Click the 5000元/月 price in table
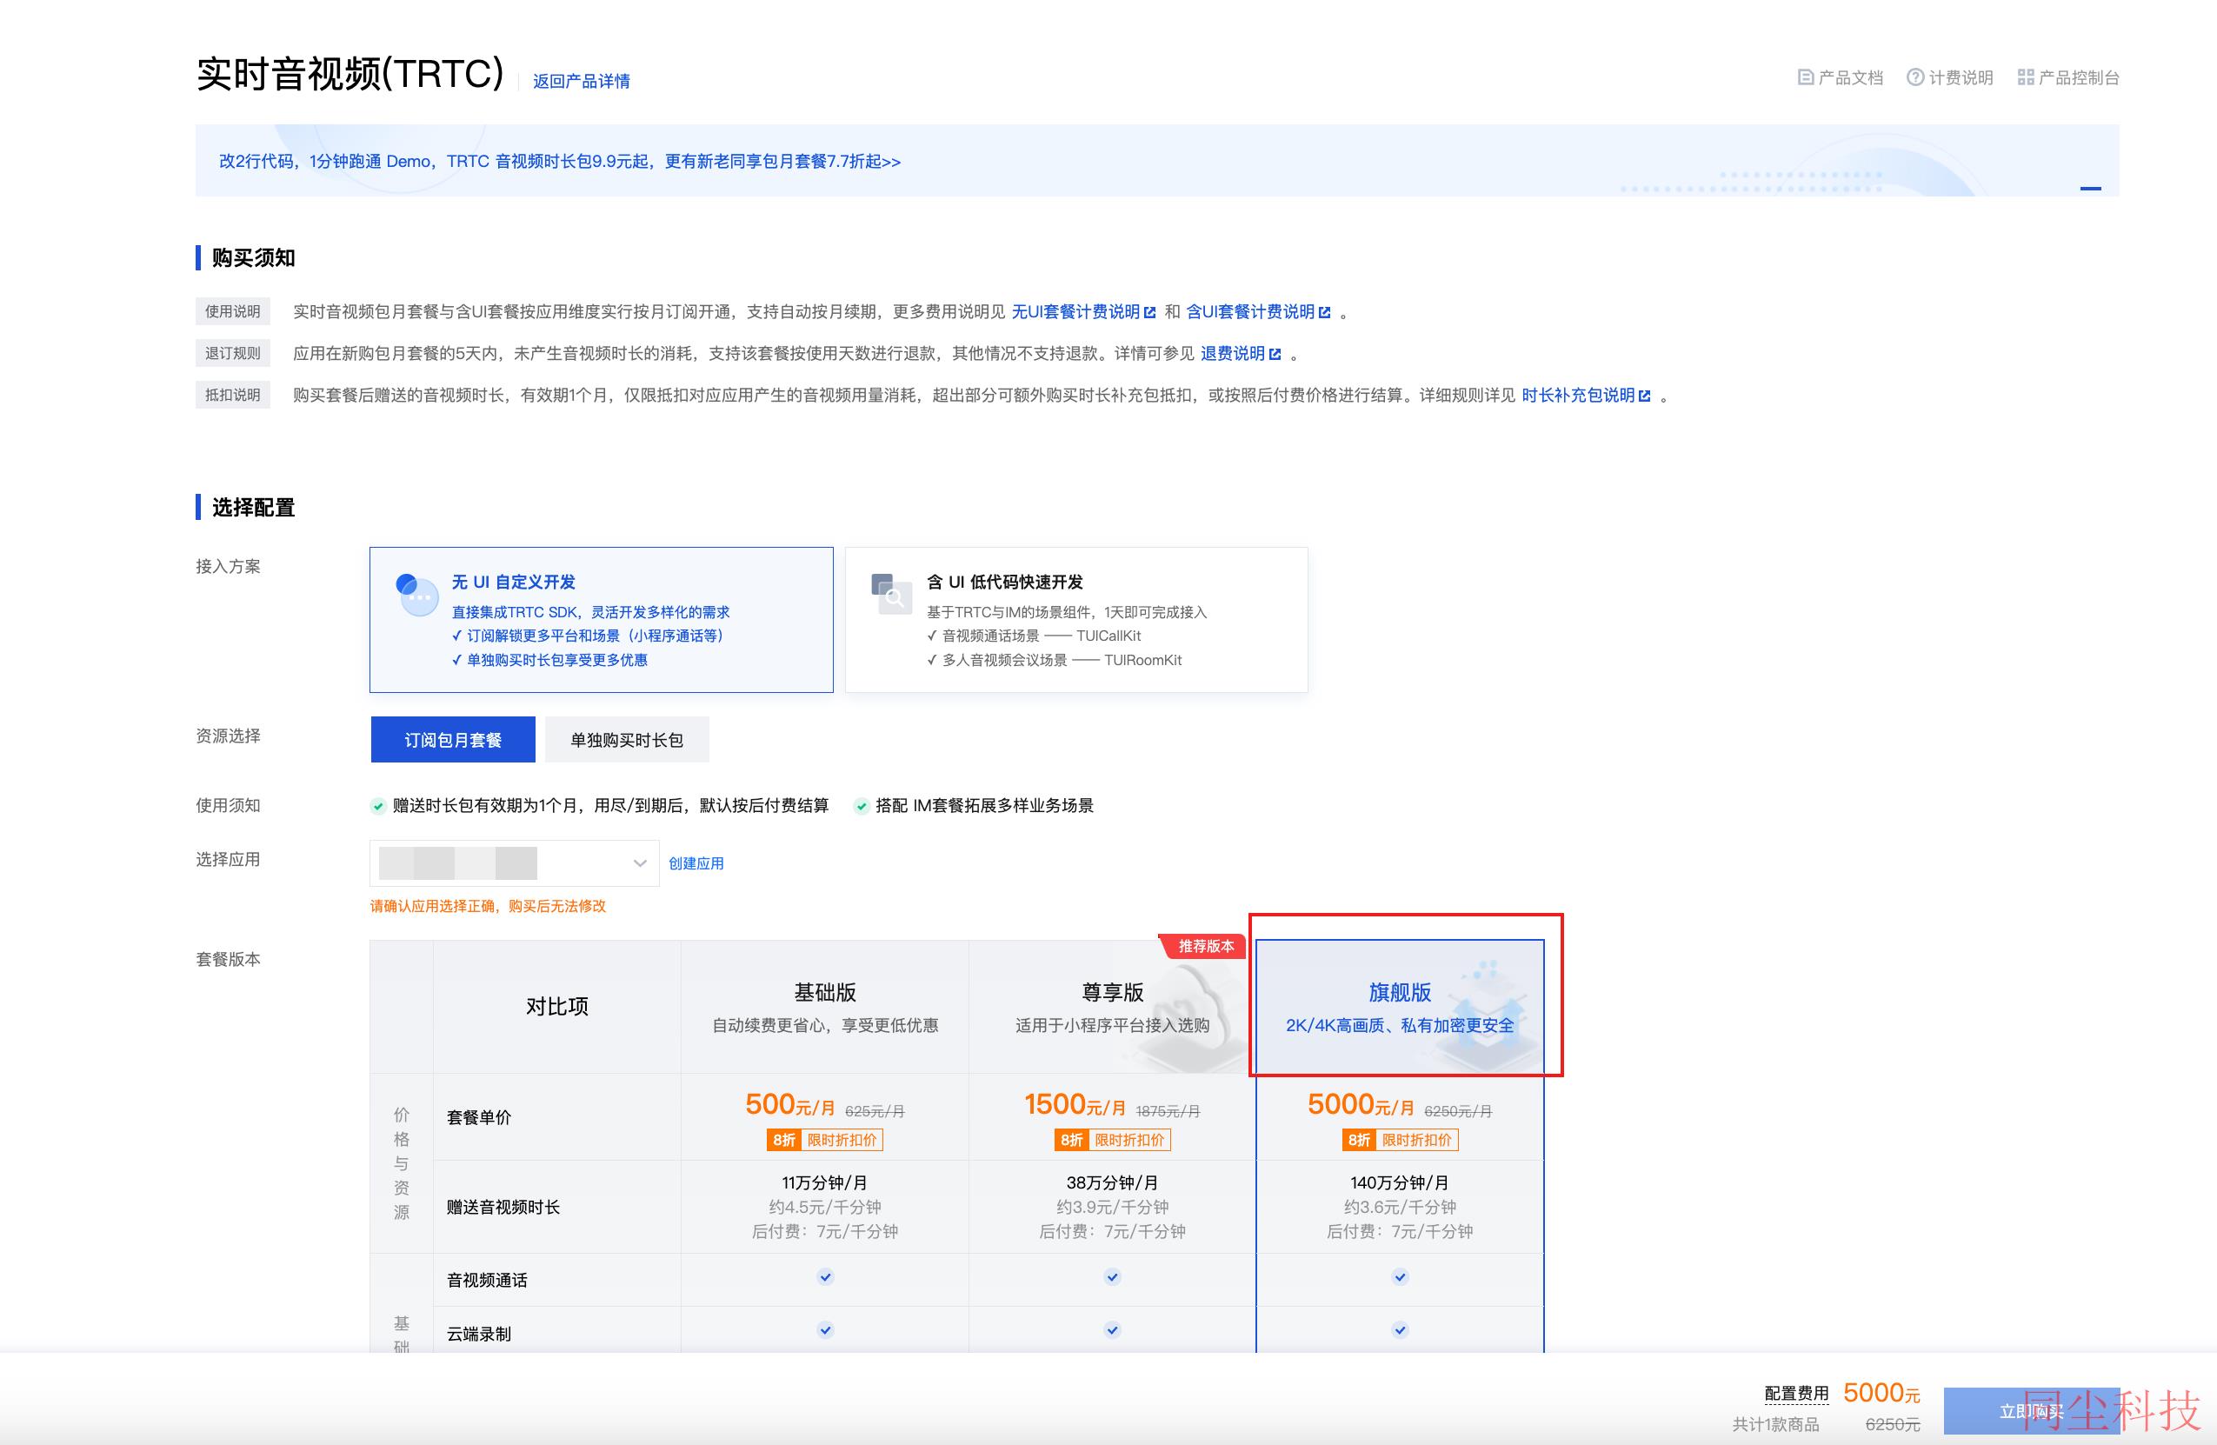The width and height of the screenshot is (2217, 1445). tap(1361, 1105)
